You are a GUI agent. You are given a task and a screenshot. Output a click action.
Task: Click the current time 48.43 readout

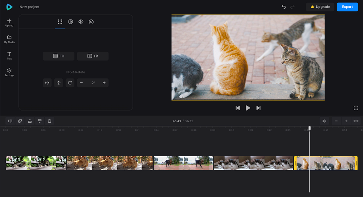coord(177,121)
